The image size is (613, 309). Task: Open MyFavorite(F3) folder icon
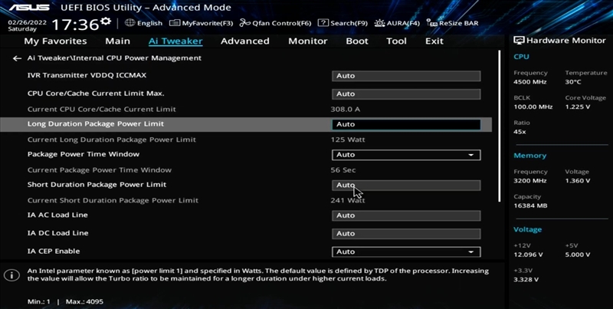pos(175,23)
